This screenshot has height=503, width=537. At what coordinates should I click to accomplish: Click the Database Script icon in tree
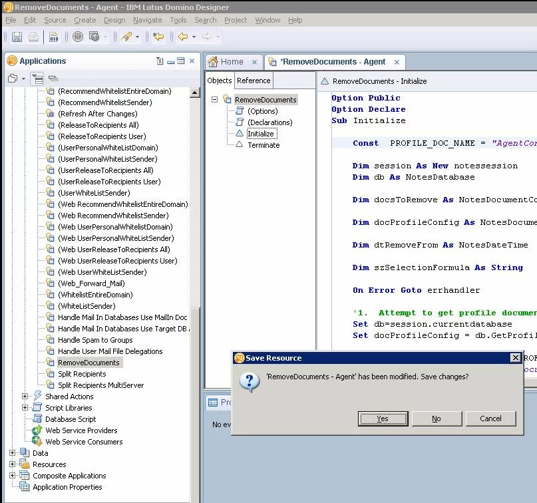(x=37, y=419)
